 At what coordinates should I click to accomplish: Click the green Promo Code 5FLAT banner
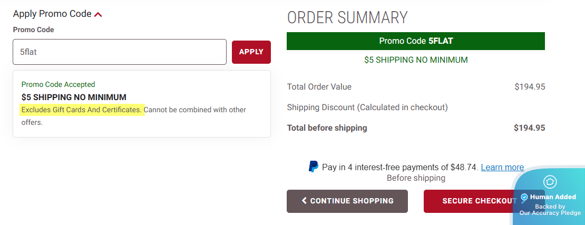[416, 41]
